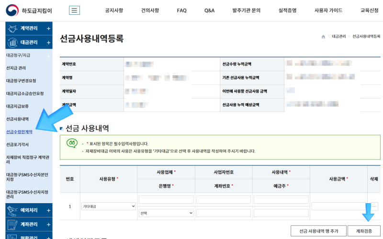This screenshot has width=383, height=239.
Task: Click the quotation notice icon
Action: pyautogui.click(x=72, y=143)
